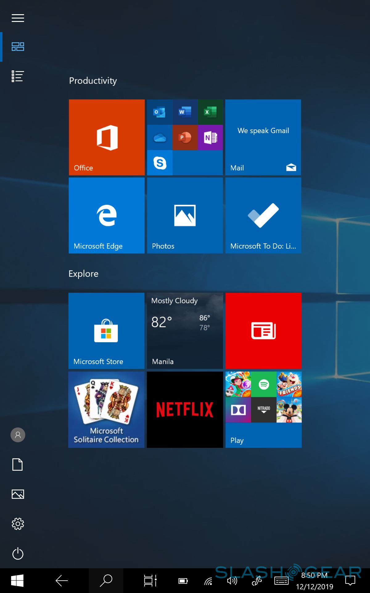This screenshot has height=593, width=370.
Task: Launch Skype from the folder tile
Action: (x=160, y=163)
